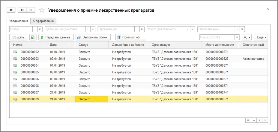This screenshot has width=278, height=132.
Task: Sort by the Статус column header
Action: coord(92,45)
